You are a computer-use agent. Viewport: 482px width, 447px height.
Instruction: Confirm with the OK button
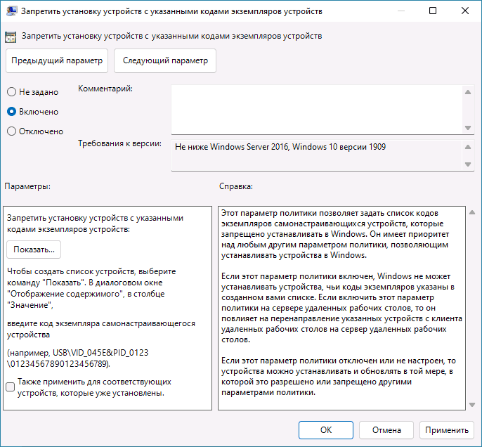tap(326, 430)
